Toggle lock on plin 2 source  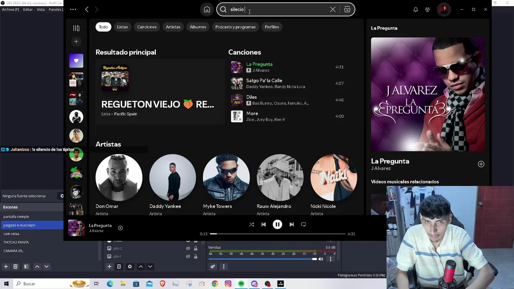pyautogui.click(x=196, y=248)
